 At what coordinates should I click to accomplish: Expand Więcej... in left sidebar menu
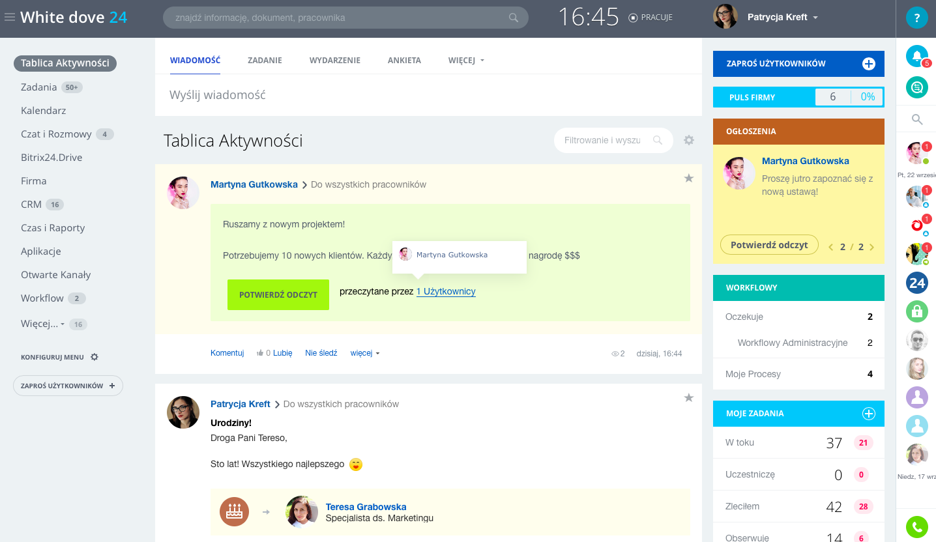42,324
